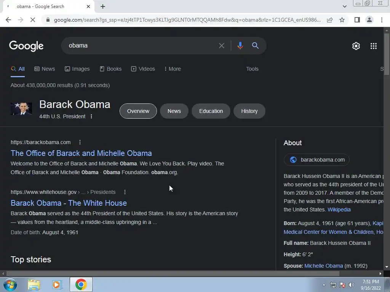The width and height of the screenshot is (390, 292).
Task: Click the horizontal scrollbar thumb
Action: (x=173, y=274)
